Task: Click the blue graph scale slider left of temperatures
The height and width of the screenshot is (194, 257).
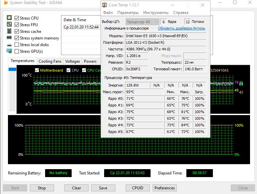Action: [x=13, y=69]
